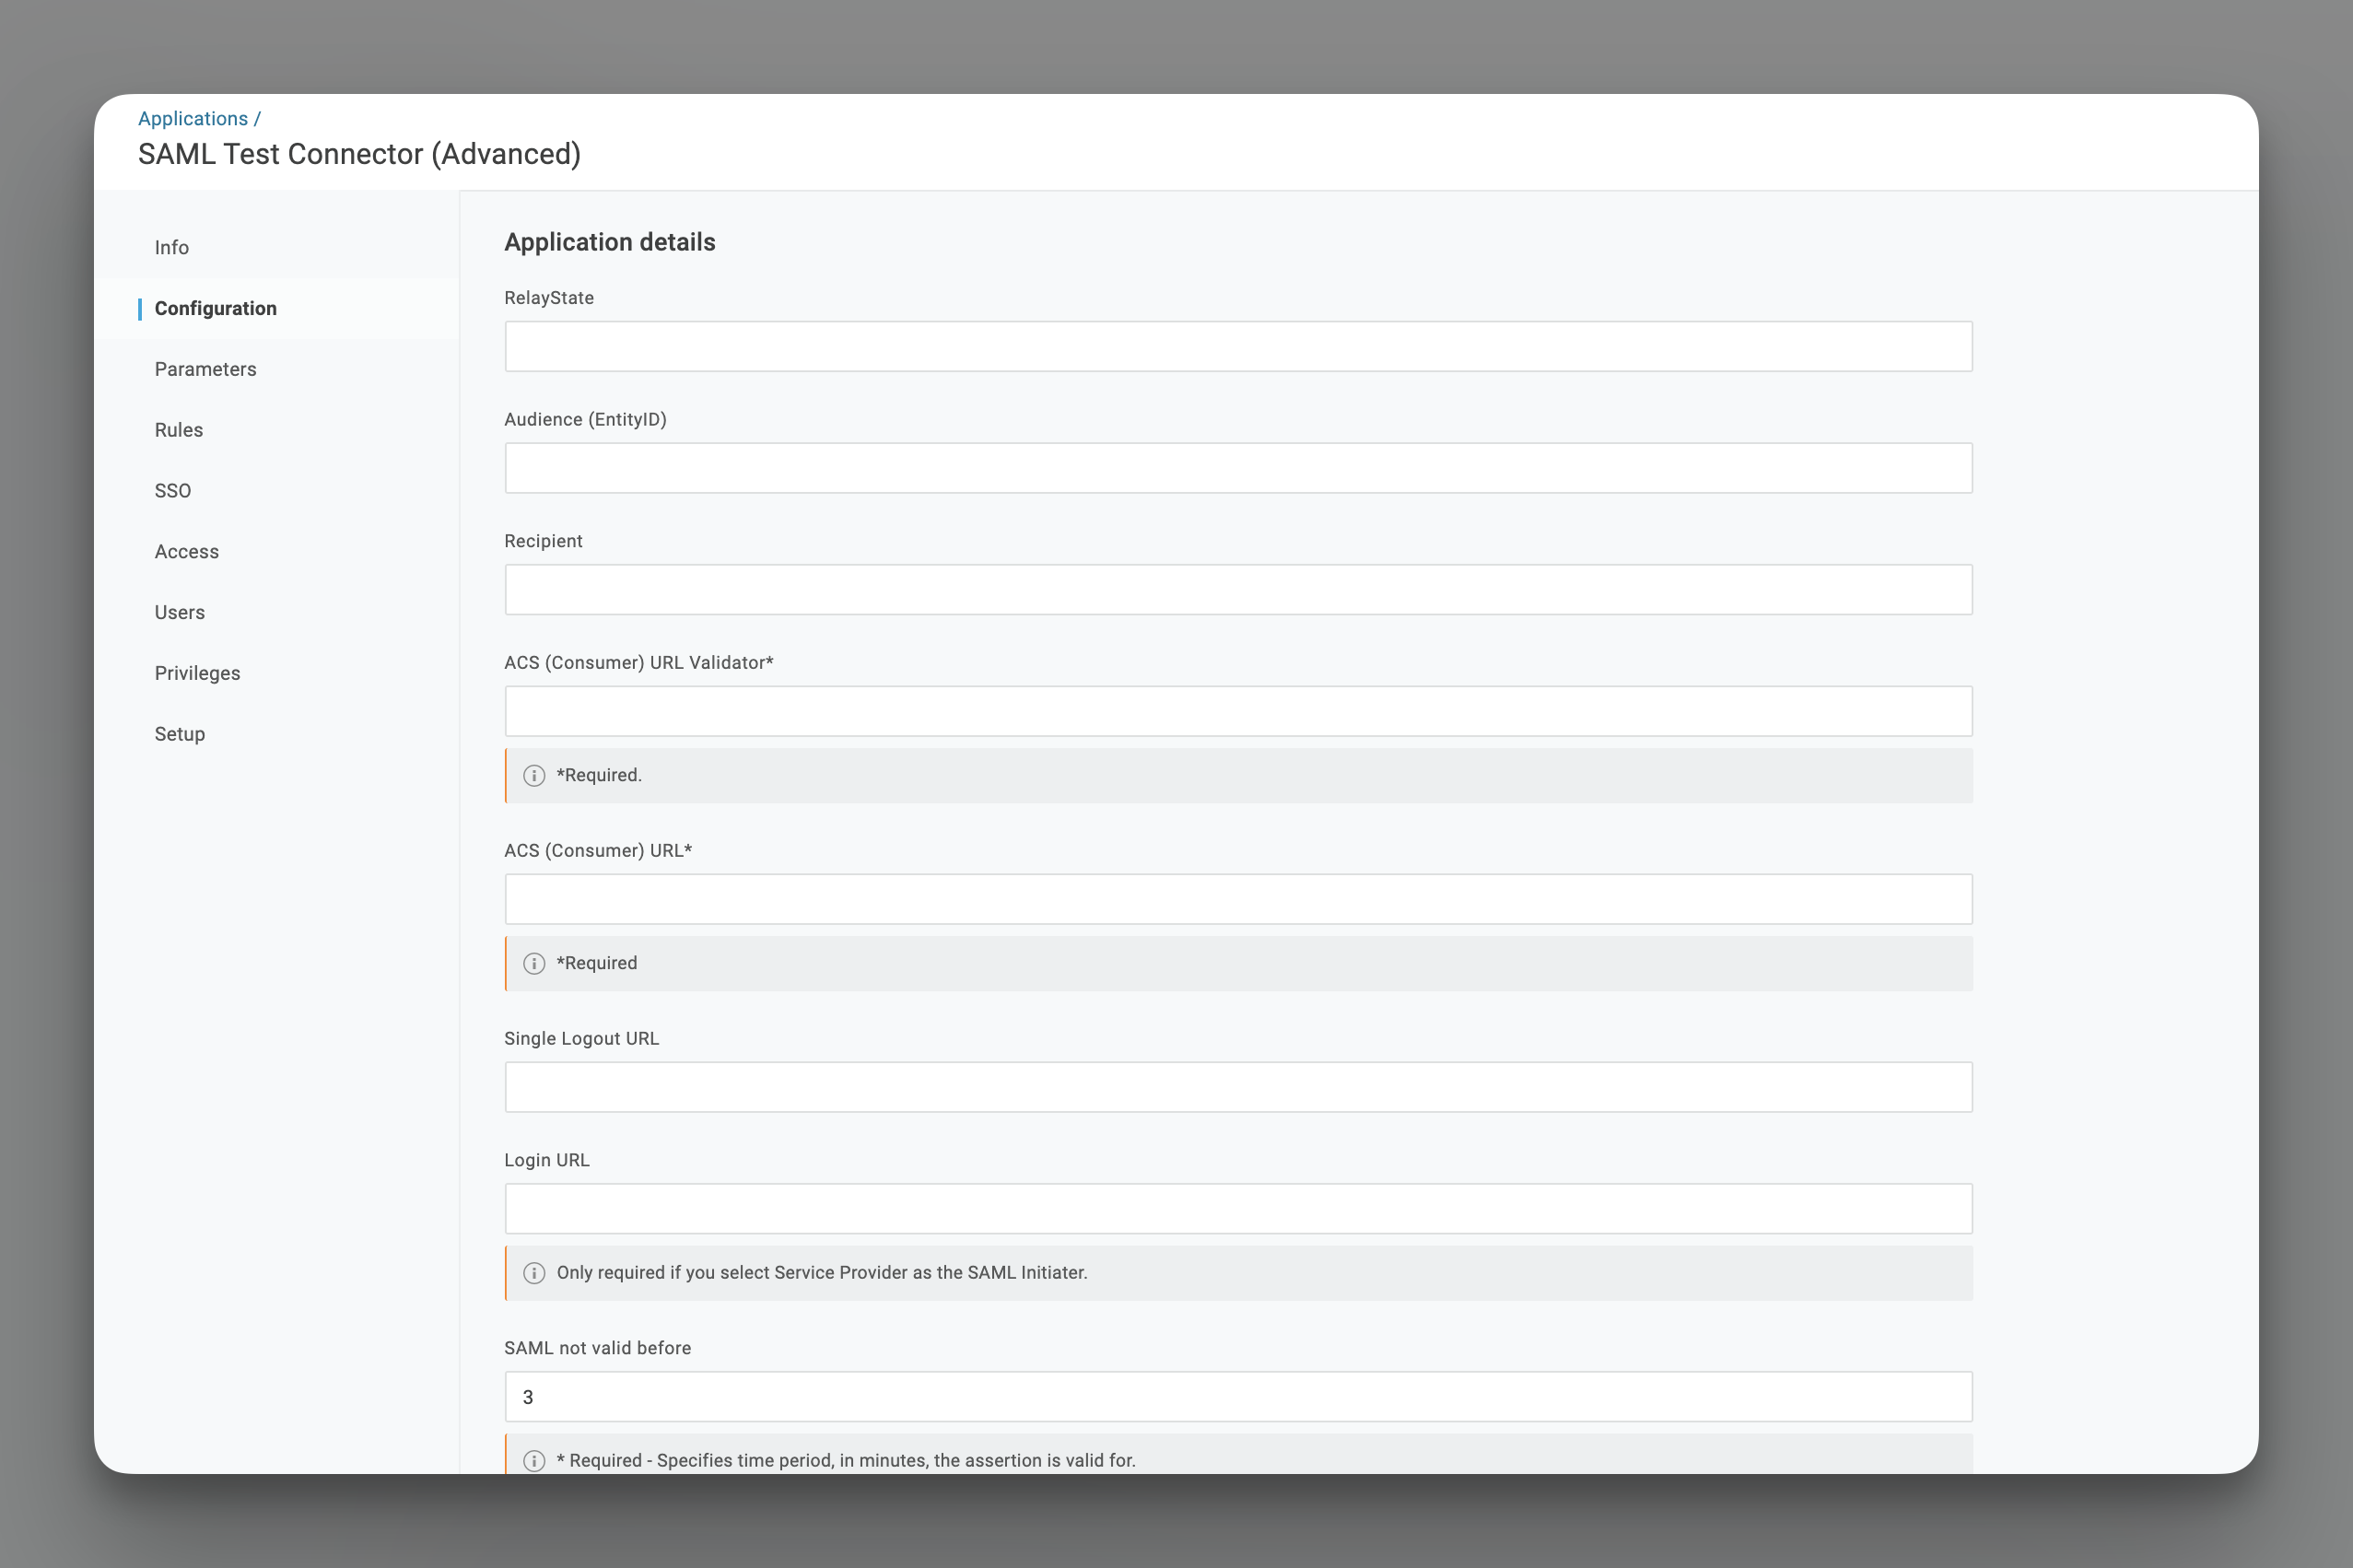View the Users tab
Viewport: 2353px width, 1568px height.
click(x=180, y=613)
